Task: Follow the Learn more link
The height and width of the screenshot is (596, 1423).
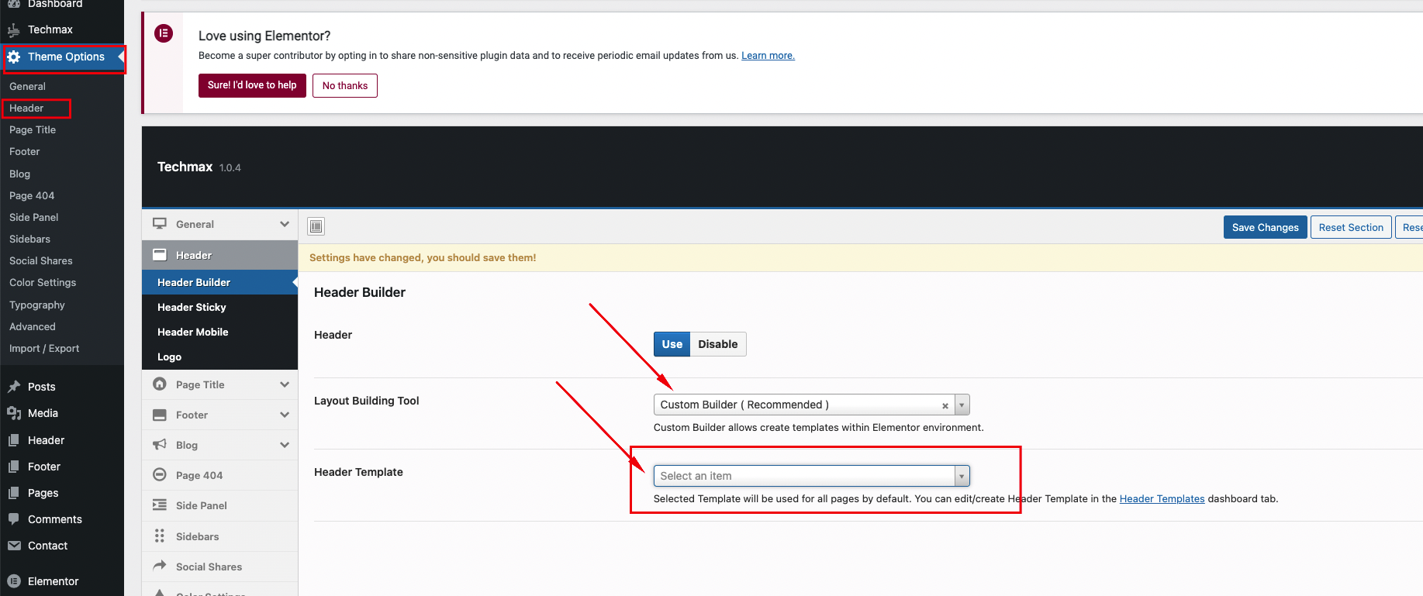Action: [x=768, y=56]
